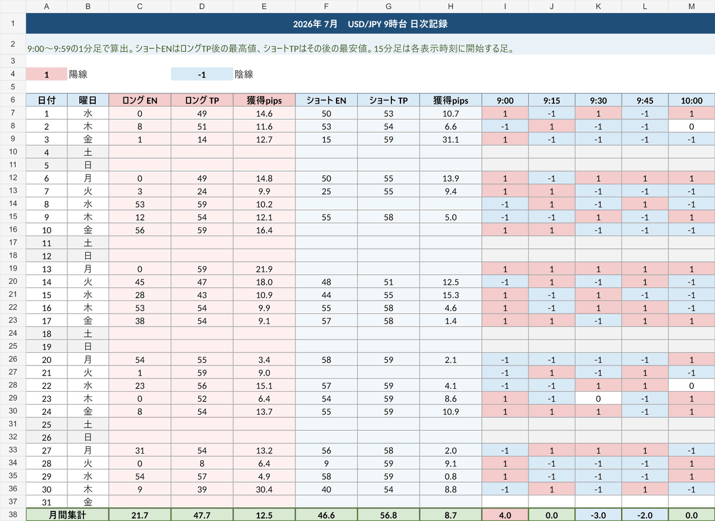Click the 日付 header cell

46,100
